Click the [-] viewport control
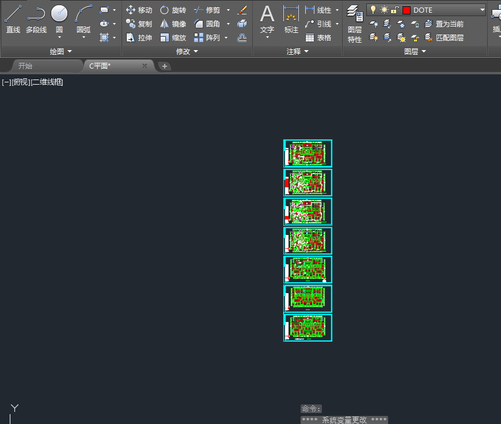The image size is (501, 424). [6, 82]
